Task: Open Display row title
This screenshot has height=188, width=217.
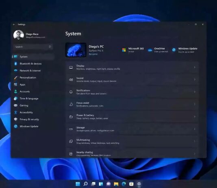Action: 80,66
